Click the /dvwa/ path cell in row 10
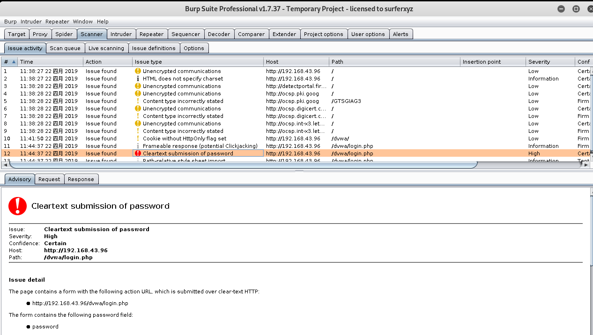This screenshot has width=593, height=335. (394, 138)
